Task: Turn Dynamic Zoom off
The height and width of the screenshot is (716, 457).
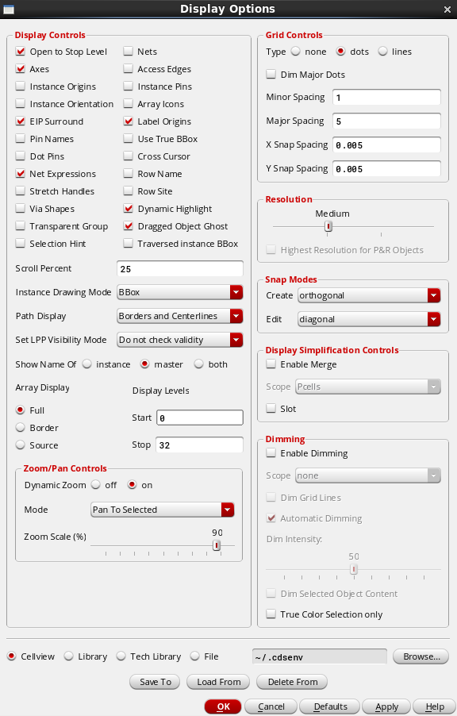Action: pyautogui.click(x=95, y=484)
